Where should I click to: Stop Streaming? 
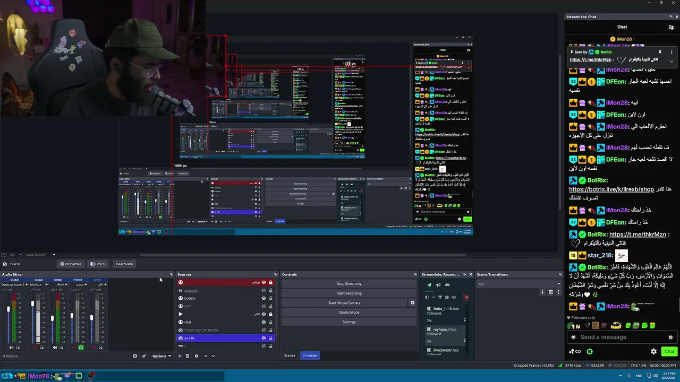tap(349, 284)
